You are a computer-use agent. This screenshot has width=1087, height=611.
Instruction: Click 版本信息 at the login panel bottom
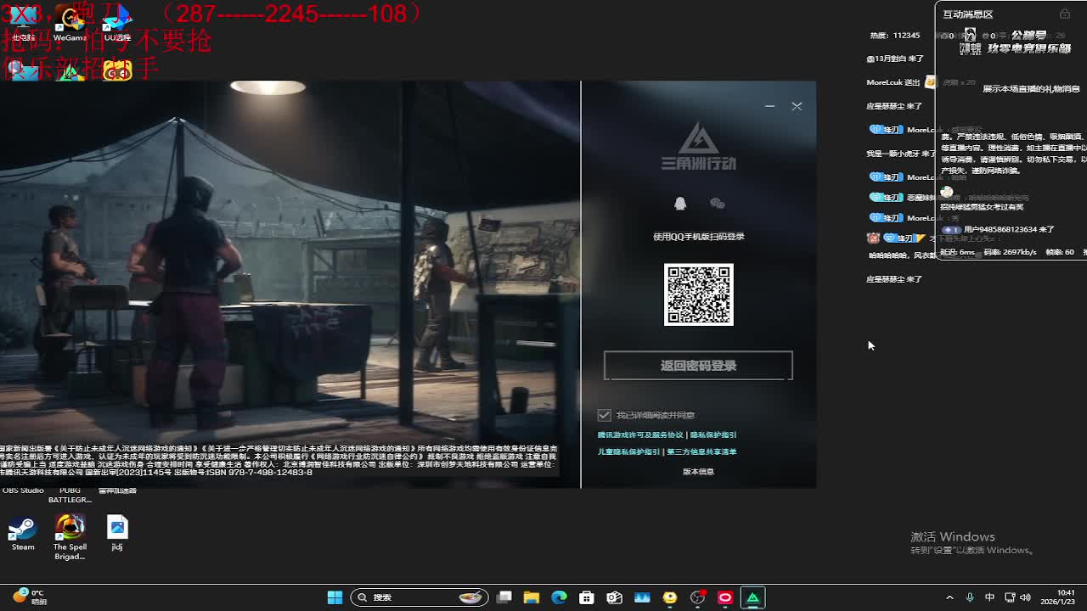(x=698, y=471)
